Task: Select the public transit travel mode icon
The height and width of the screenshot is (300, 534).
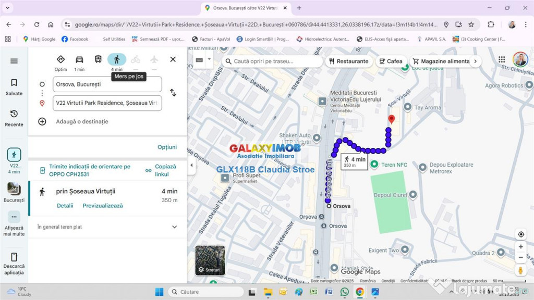Action: 98,59
